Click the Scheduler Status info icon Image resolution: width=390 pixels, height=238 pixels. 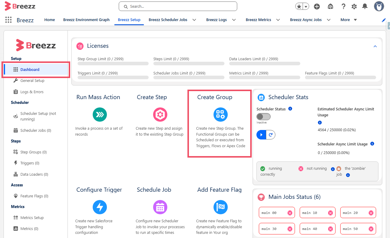pos(290,109)
